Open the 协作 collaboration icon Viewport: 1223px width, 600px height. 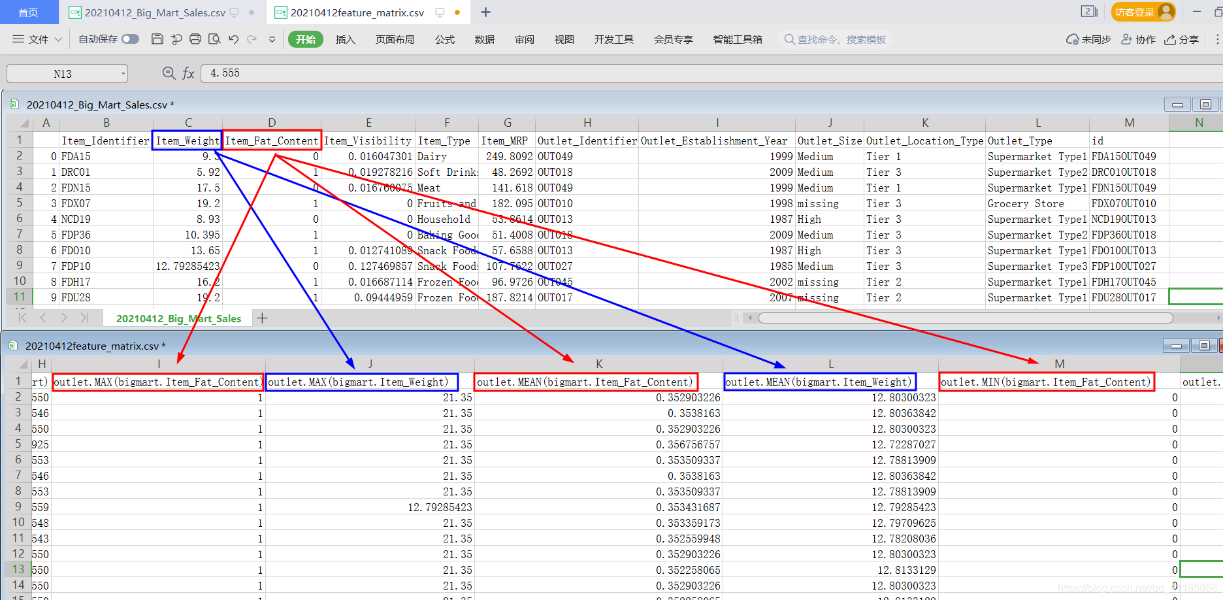pyautogui.click(x=1138, y=39)
